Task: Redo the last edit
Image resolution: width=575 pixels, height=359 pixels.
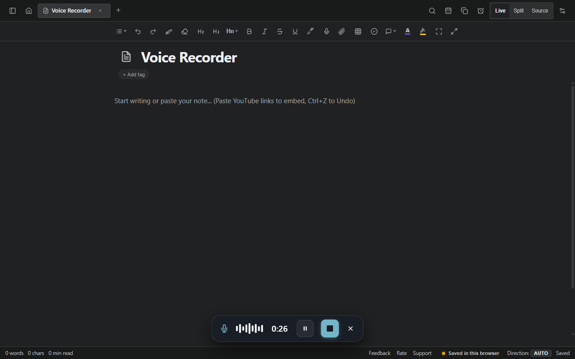Action: 153,31
